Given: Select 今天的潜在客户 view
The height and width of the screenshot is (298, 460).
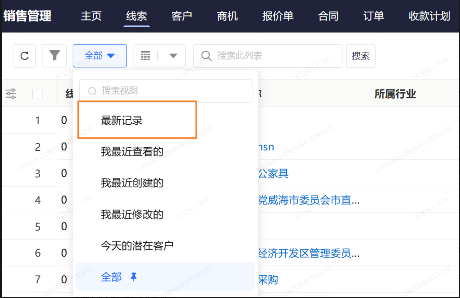Looking at the screenshot, I should click(137, 246).
